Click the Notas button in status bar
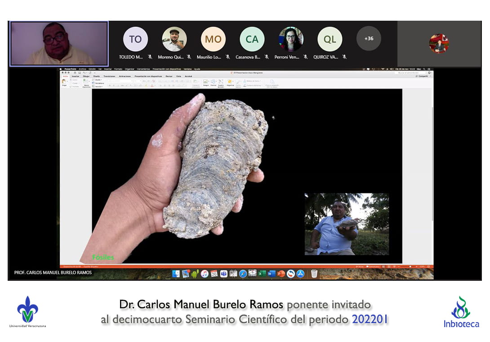The width and height of the screenshot is (490, 342). pos(360,266)
